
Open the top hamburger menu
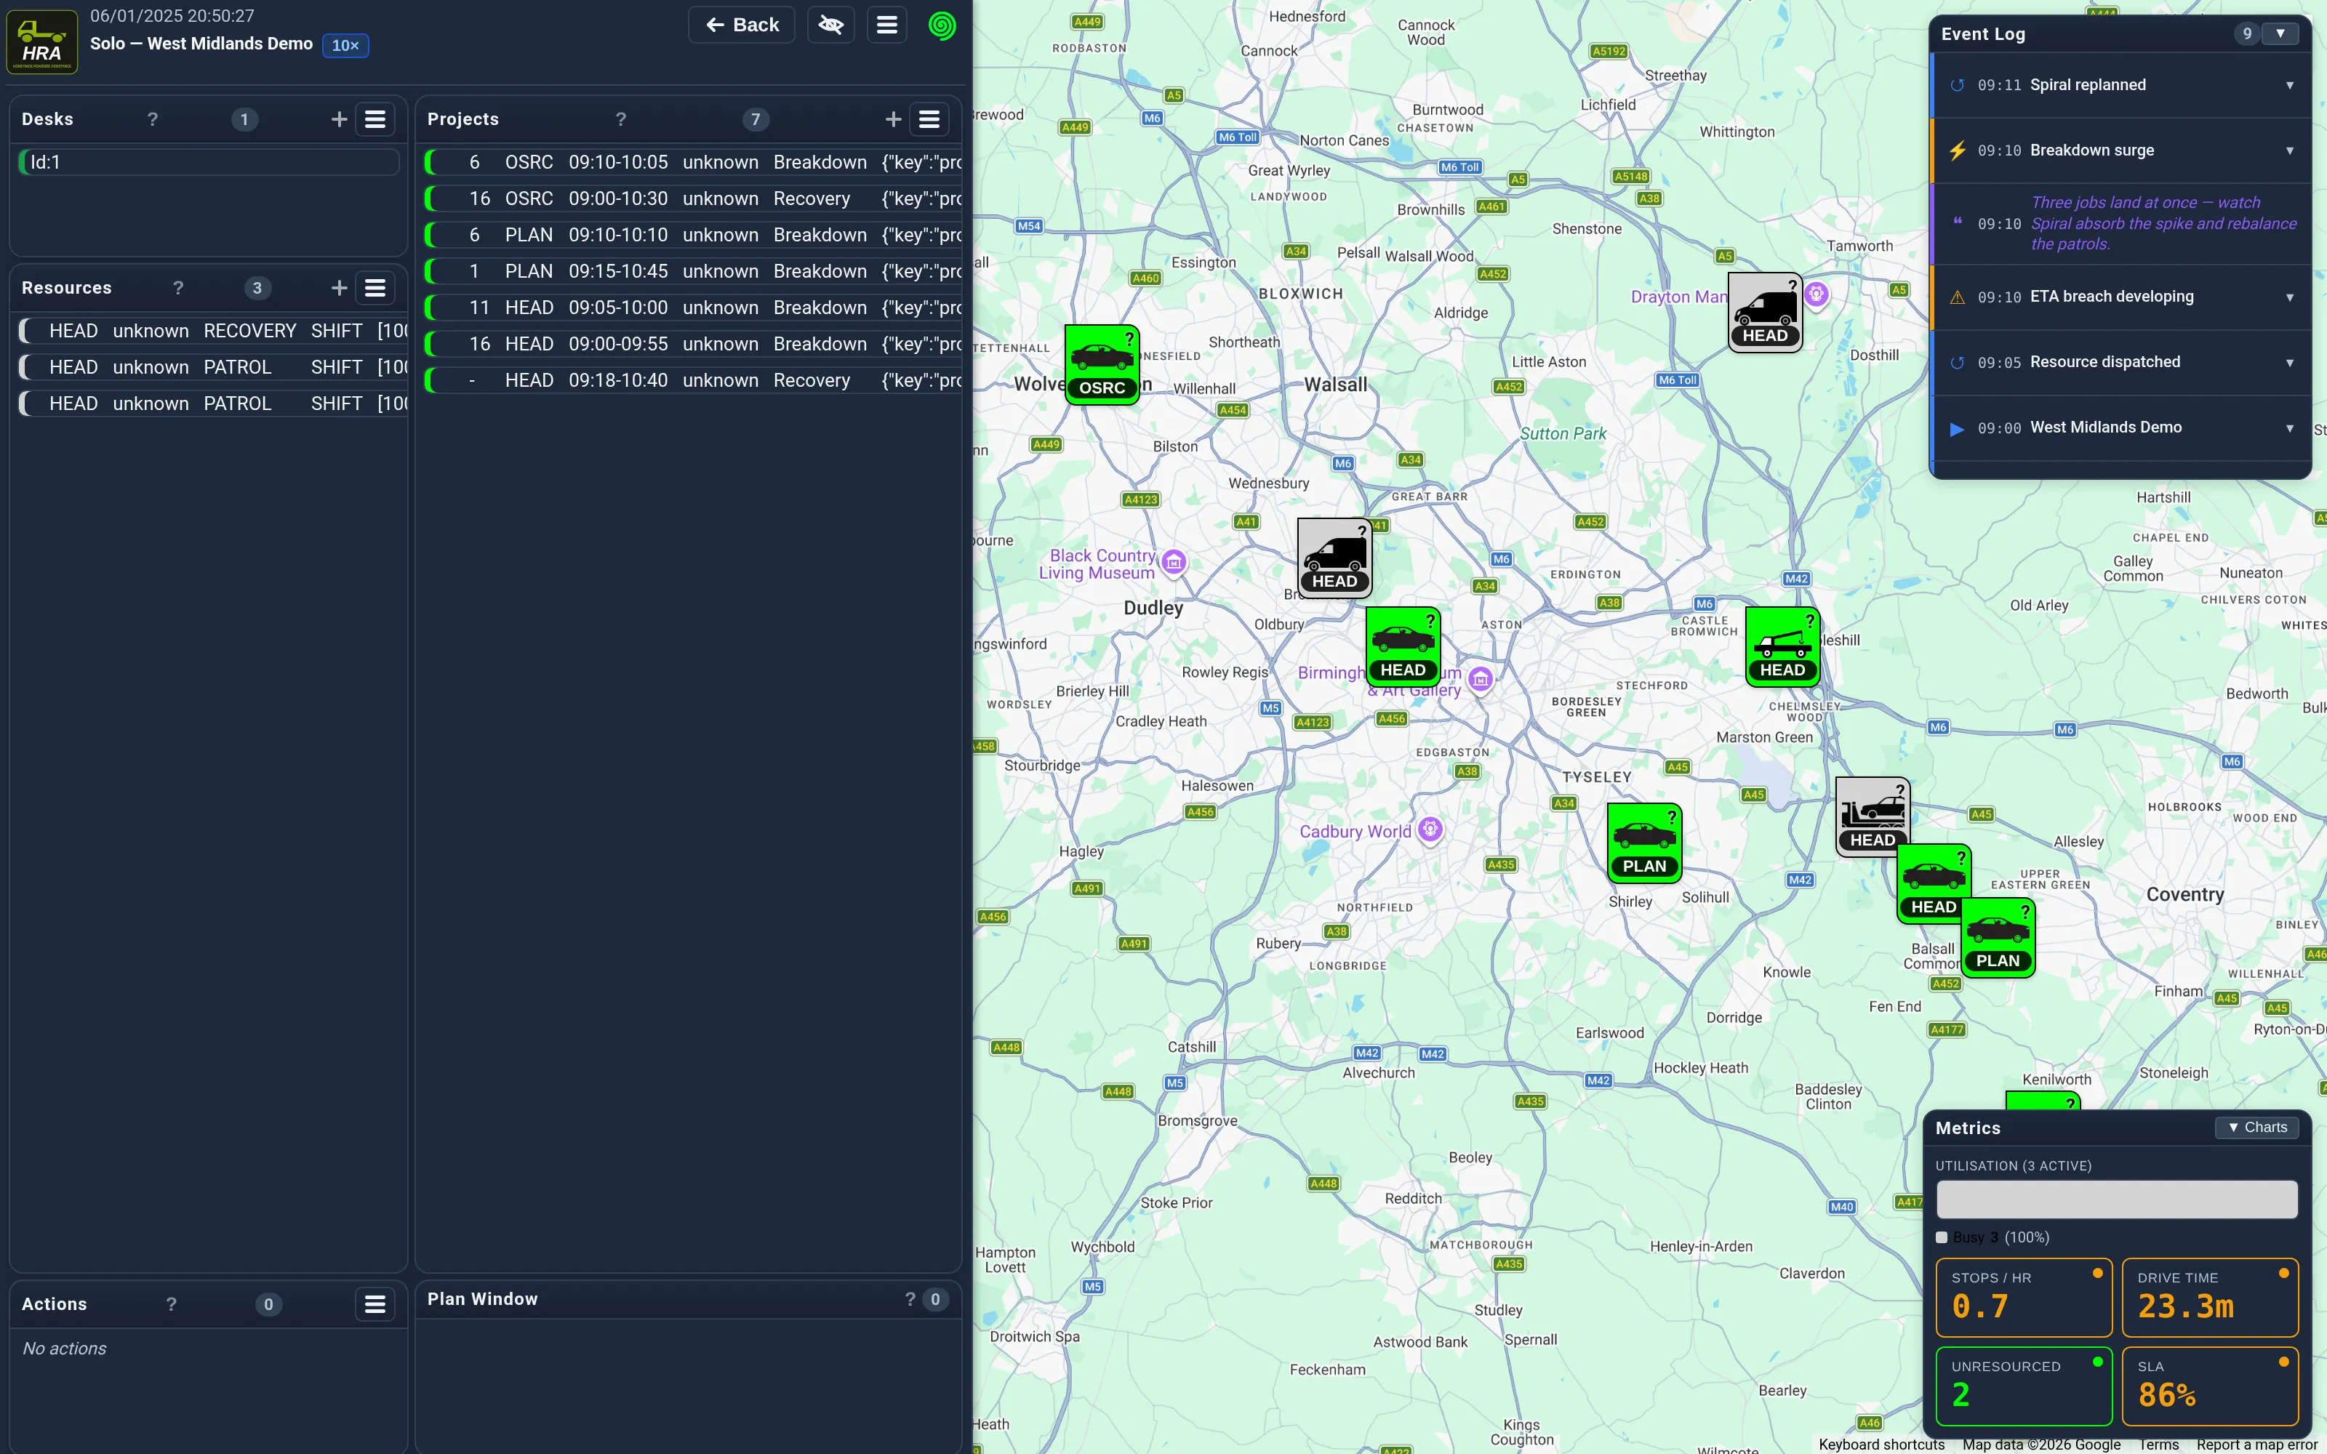click(886, 25)
